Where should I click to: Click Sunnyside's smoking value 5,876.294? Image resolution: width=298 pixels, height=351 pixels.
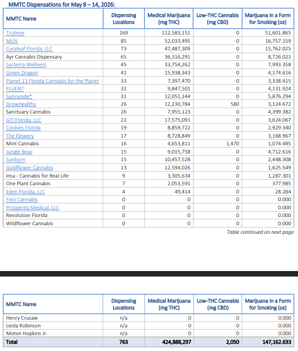coord(279,96)
